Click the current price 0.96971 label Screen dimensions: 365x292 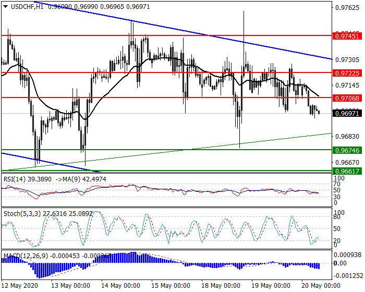tap(347, 114)
